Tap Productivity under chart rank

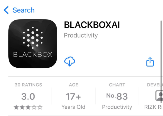117,107
